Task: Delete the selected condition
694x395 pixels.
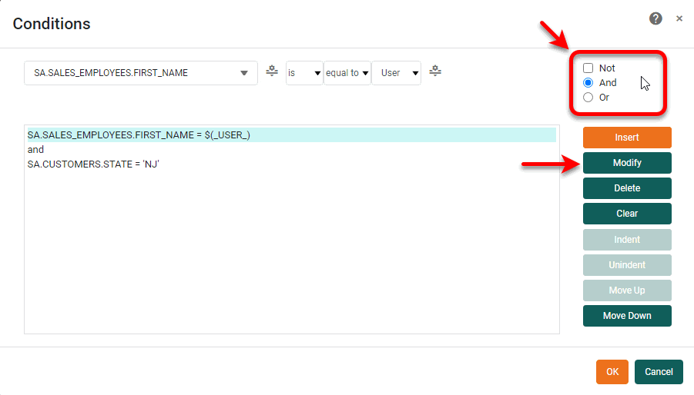Action: coord(627,188)
